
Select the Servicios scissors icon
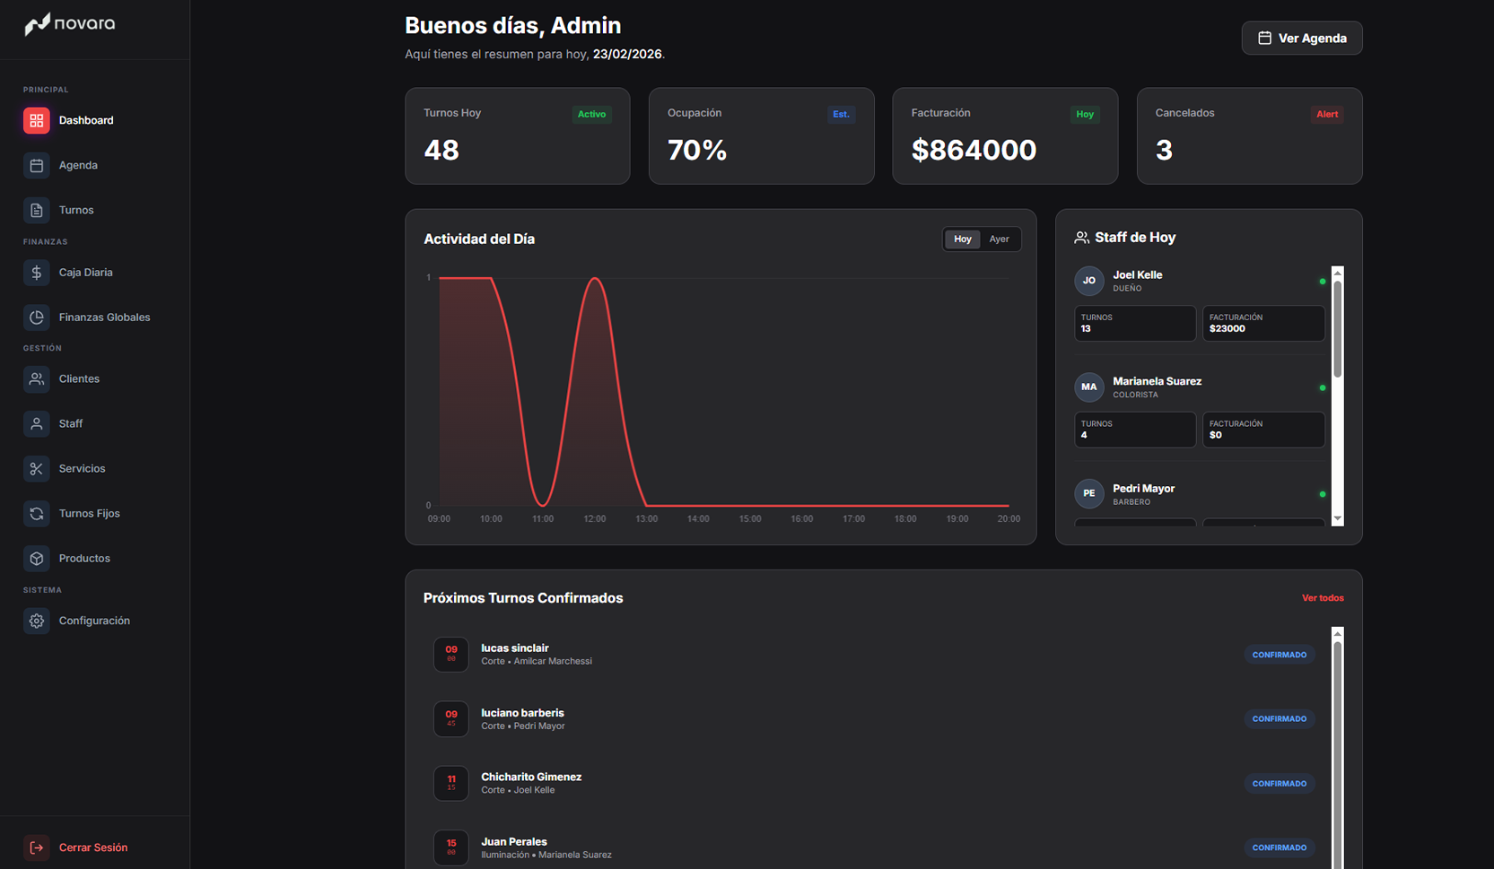[x=36, y=468]
